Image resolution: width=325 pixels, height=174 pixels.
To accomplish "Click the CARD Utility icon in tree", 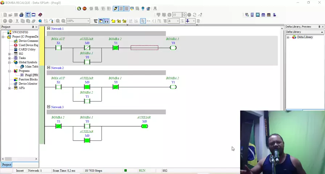I will (16, 49).
